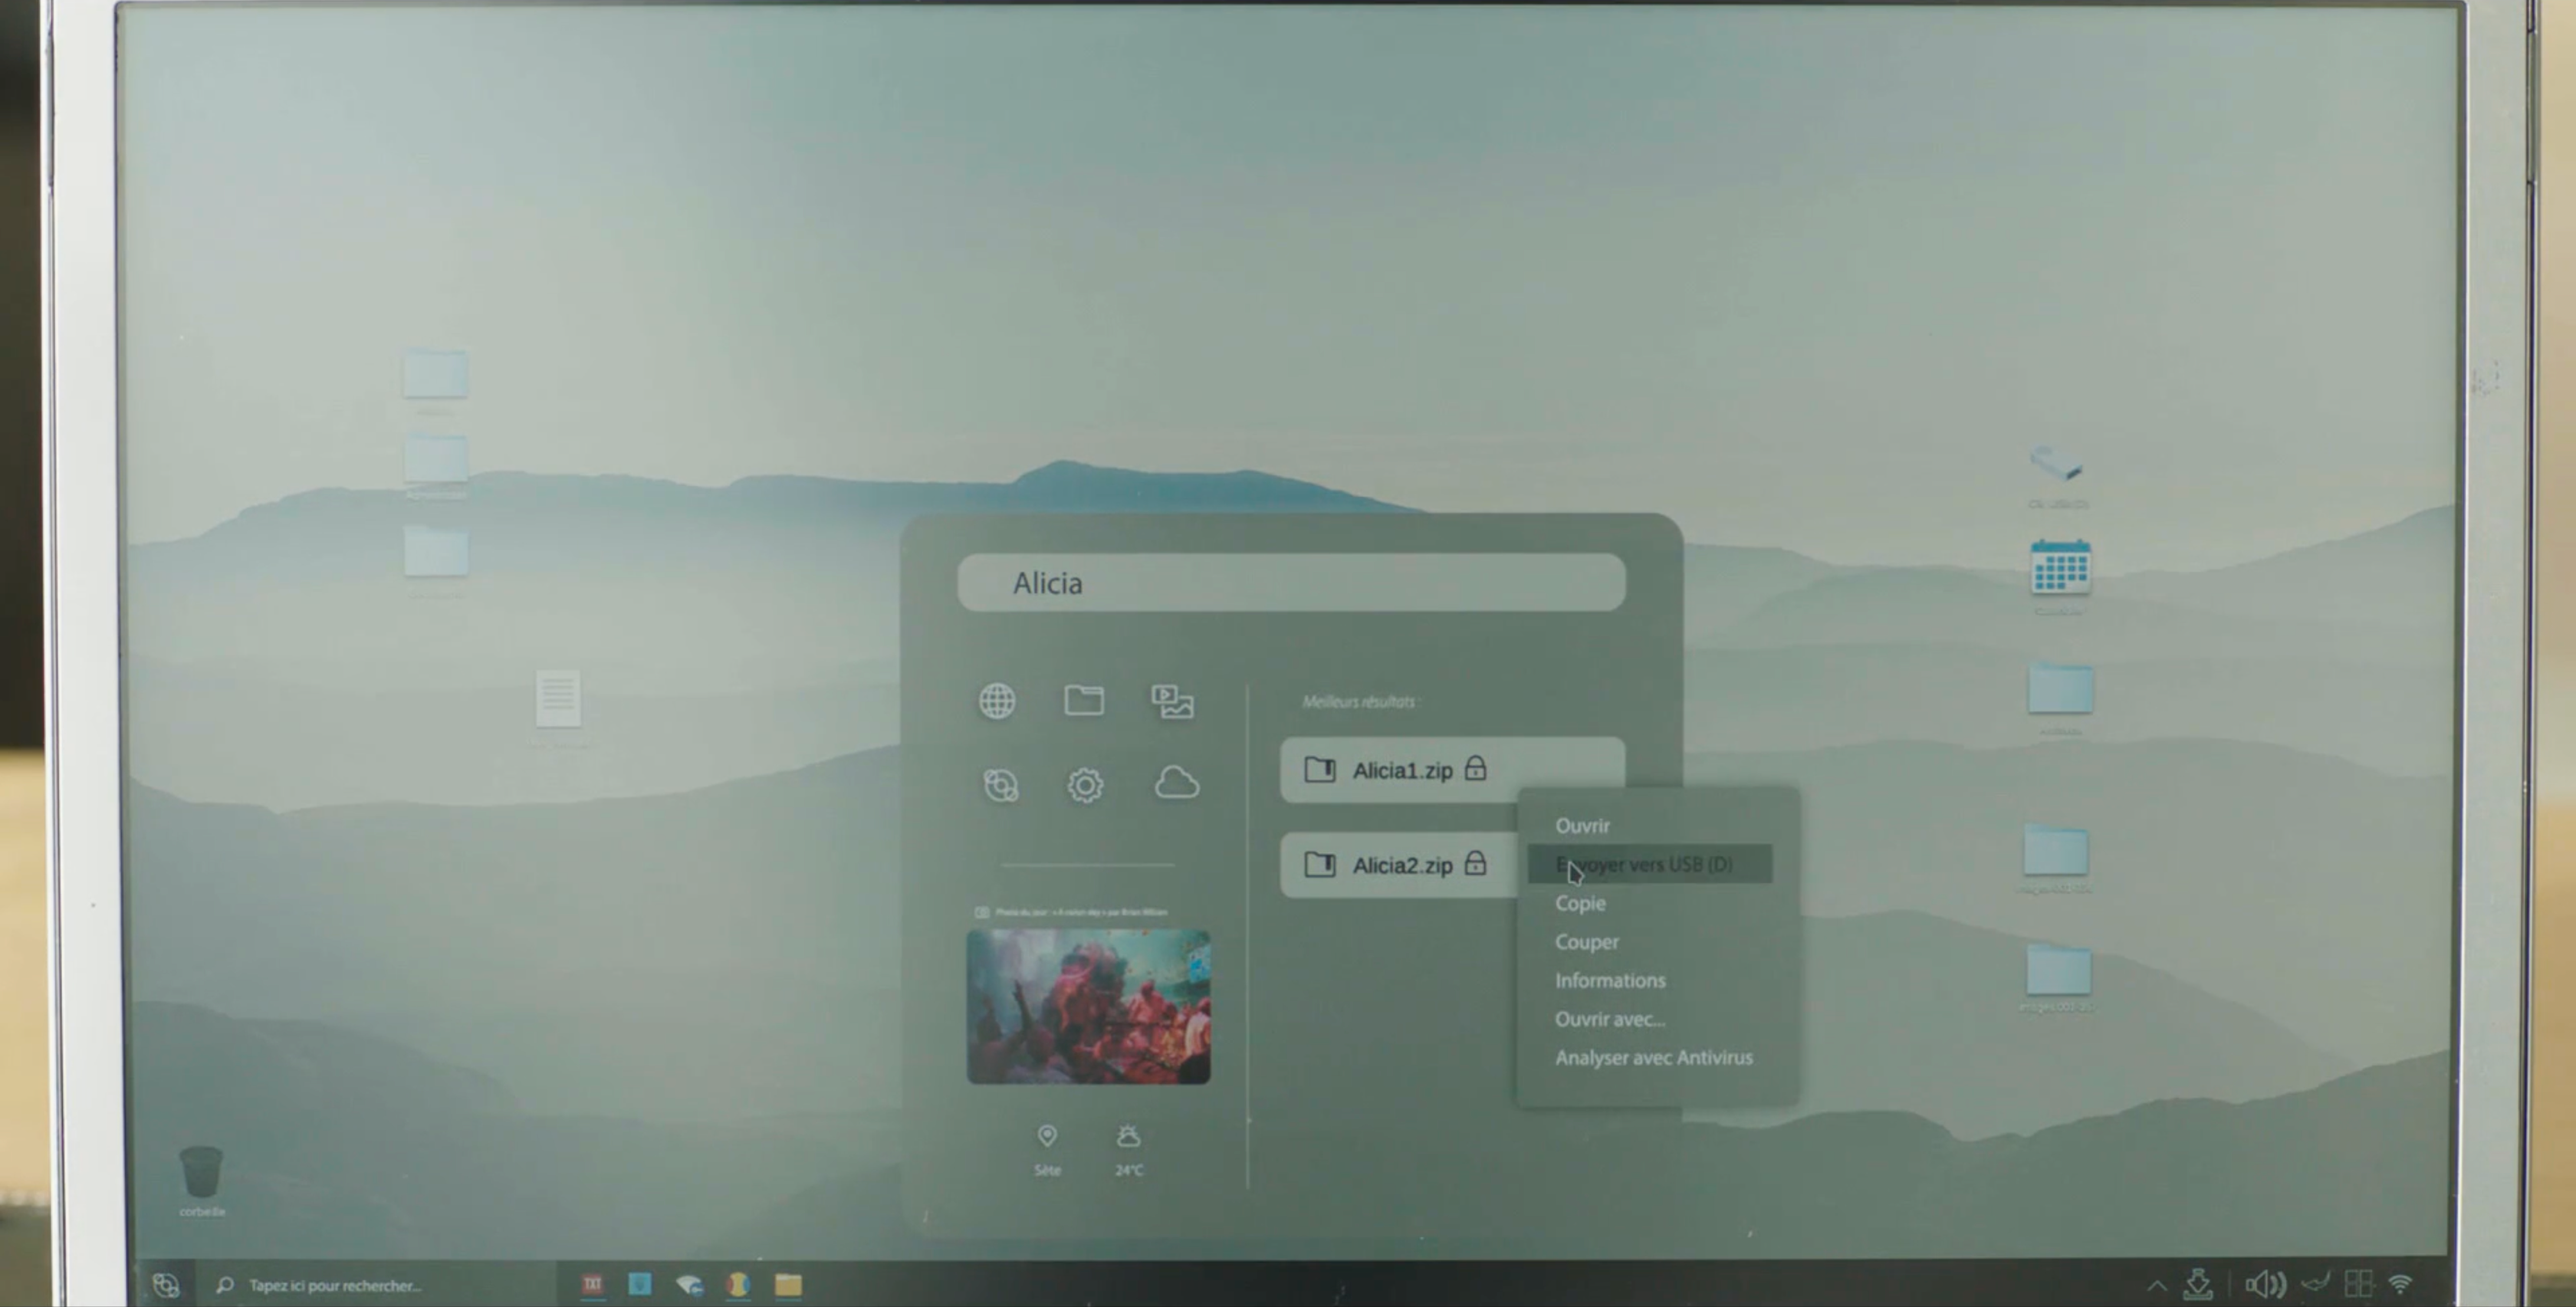Select the folder filter icon in search panel
The height and width of the screenshot is (1307, 2576).
[x=1084, y=700]
